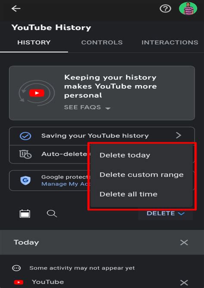Remove Today's activity with the X

pyautogui.click(x=184, y=242)
